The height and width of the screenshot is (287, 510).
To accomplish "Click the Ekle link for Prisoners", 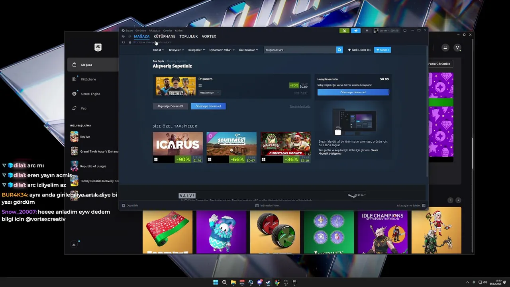I will [x=296, y=93].
